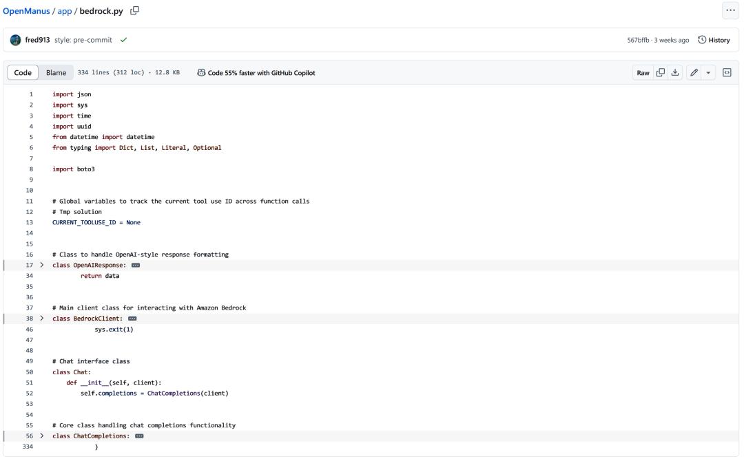Click ellipsis after ChatCompletions class

pos(139,436)
